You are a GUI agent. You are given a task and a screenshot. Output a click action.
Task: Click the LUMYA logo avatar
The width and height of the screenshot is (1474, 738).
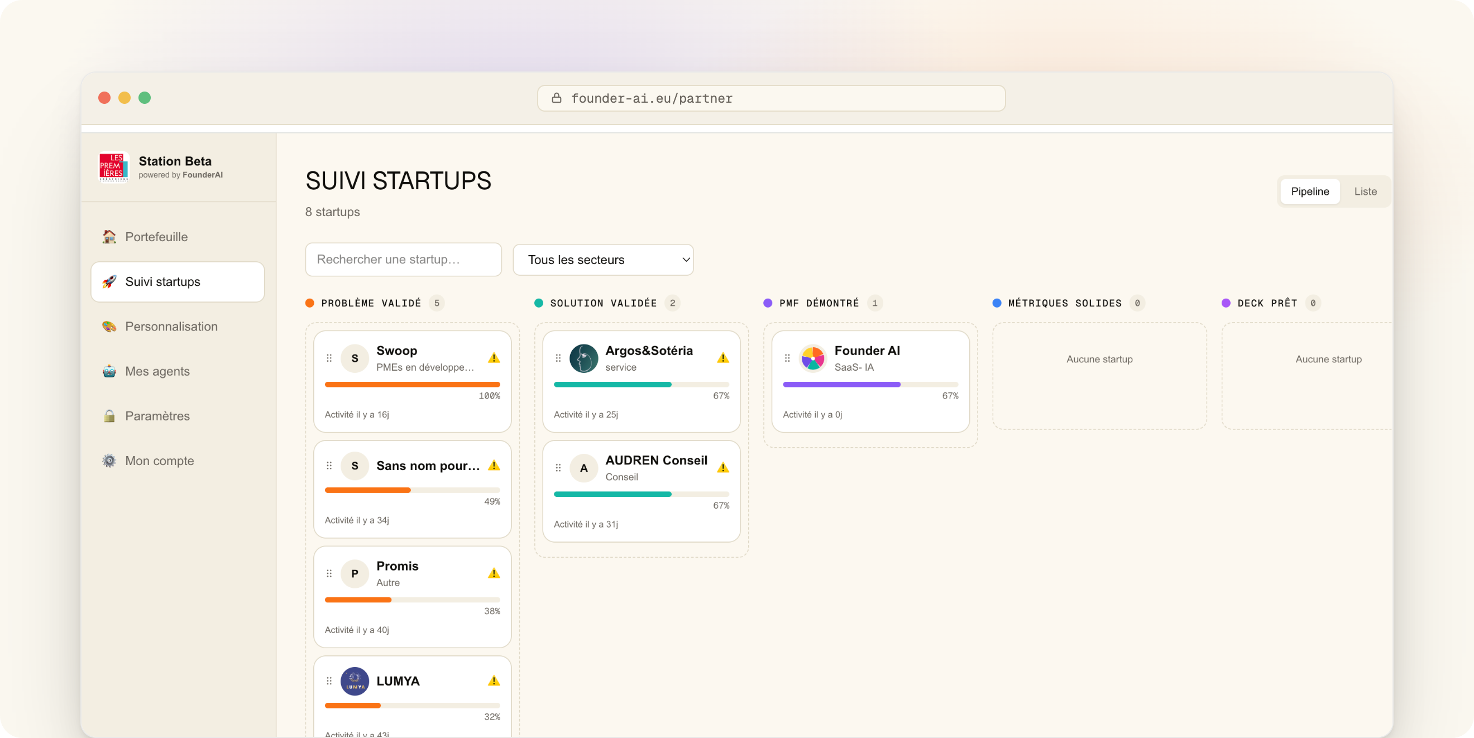355,681
